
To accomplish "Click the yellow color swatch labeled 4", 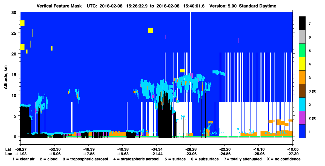I will tap(302, 64).
